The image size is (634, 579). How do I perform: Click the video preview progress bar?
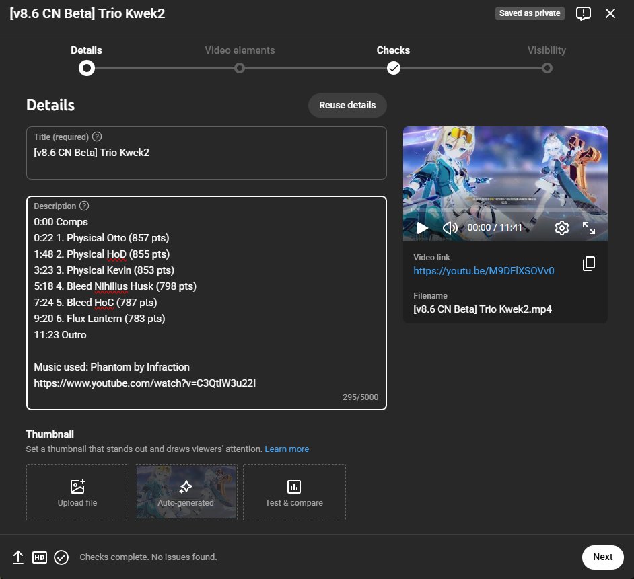[x=505, y=210]
